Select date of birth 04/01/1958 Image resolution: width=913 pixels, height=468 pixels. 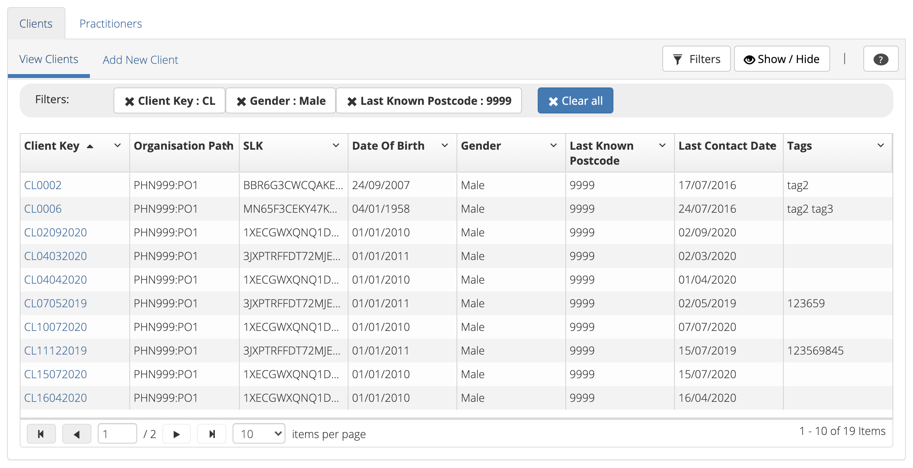381,209
